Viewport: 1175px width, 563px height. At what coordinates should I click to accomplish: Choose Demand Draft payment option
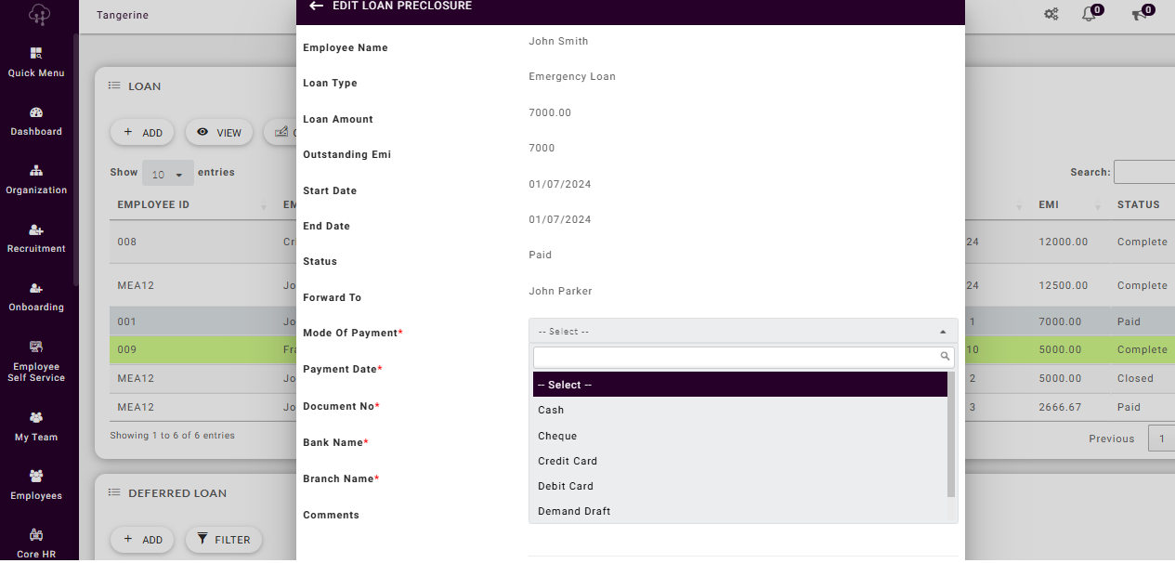574,511
